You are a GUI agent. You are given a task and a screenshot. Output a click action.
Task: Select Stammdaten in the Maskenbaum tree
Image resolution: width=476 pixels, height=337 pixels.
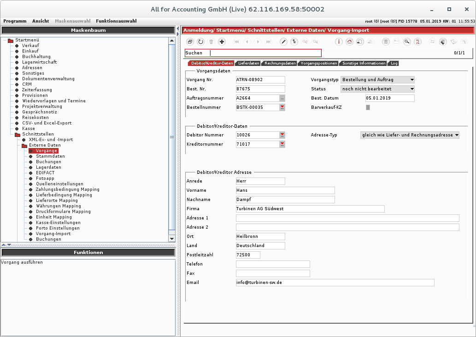50,156
